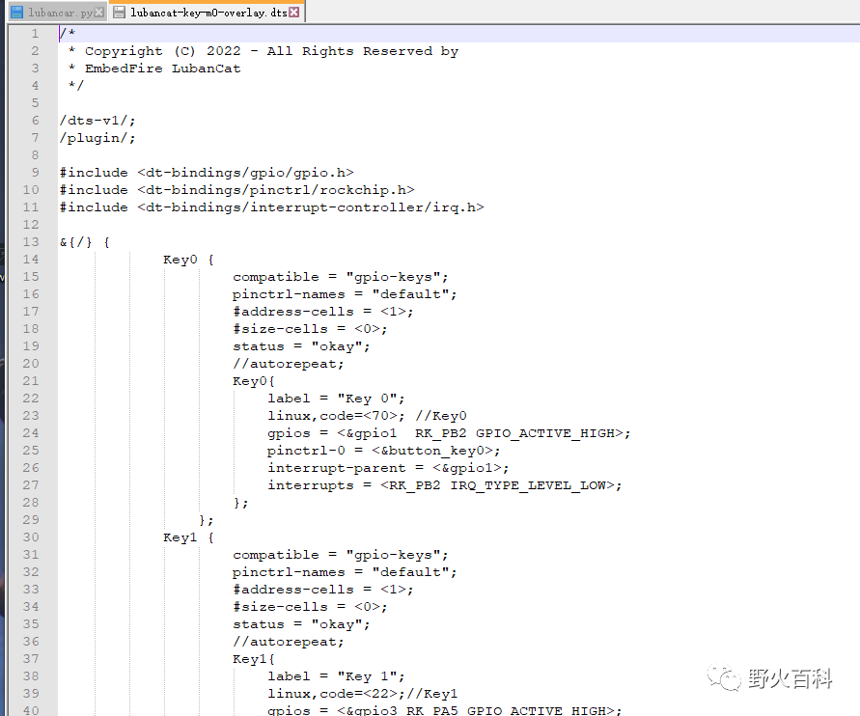Click the 'Key0 {' line on line 14
This screenshot has height=716, width=860.
tap(188, 260)
